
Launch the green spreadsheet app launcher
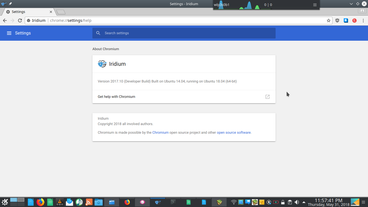click(50, 202)
